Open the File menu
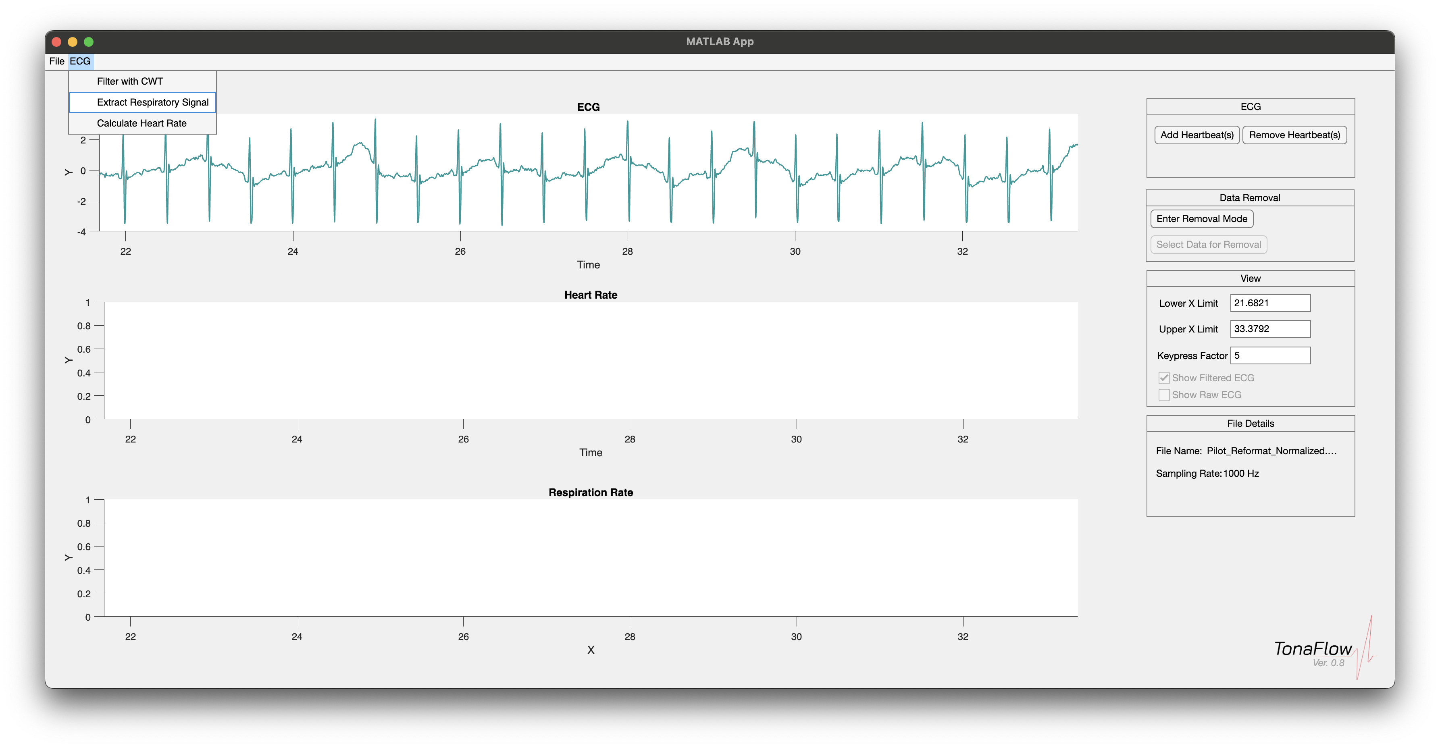1440x748 pixels. coord(56,61)
